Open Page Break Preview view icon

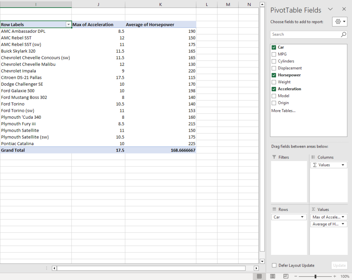pyautogui.click(x=285, y=276)
